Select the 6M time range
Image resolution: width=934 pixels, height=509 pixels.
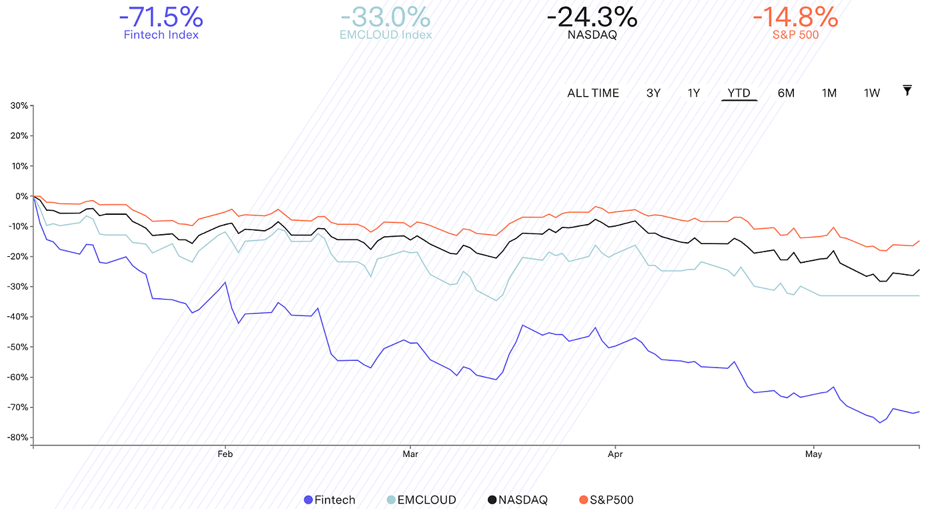coord(786,93)
